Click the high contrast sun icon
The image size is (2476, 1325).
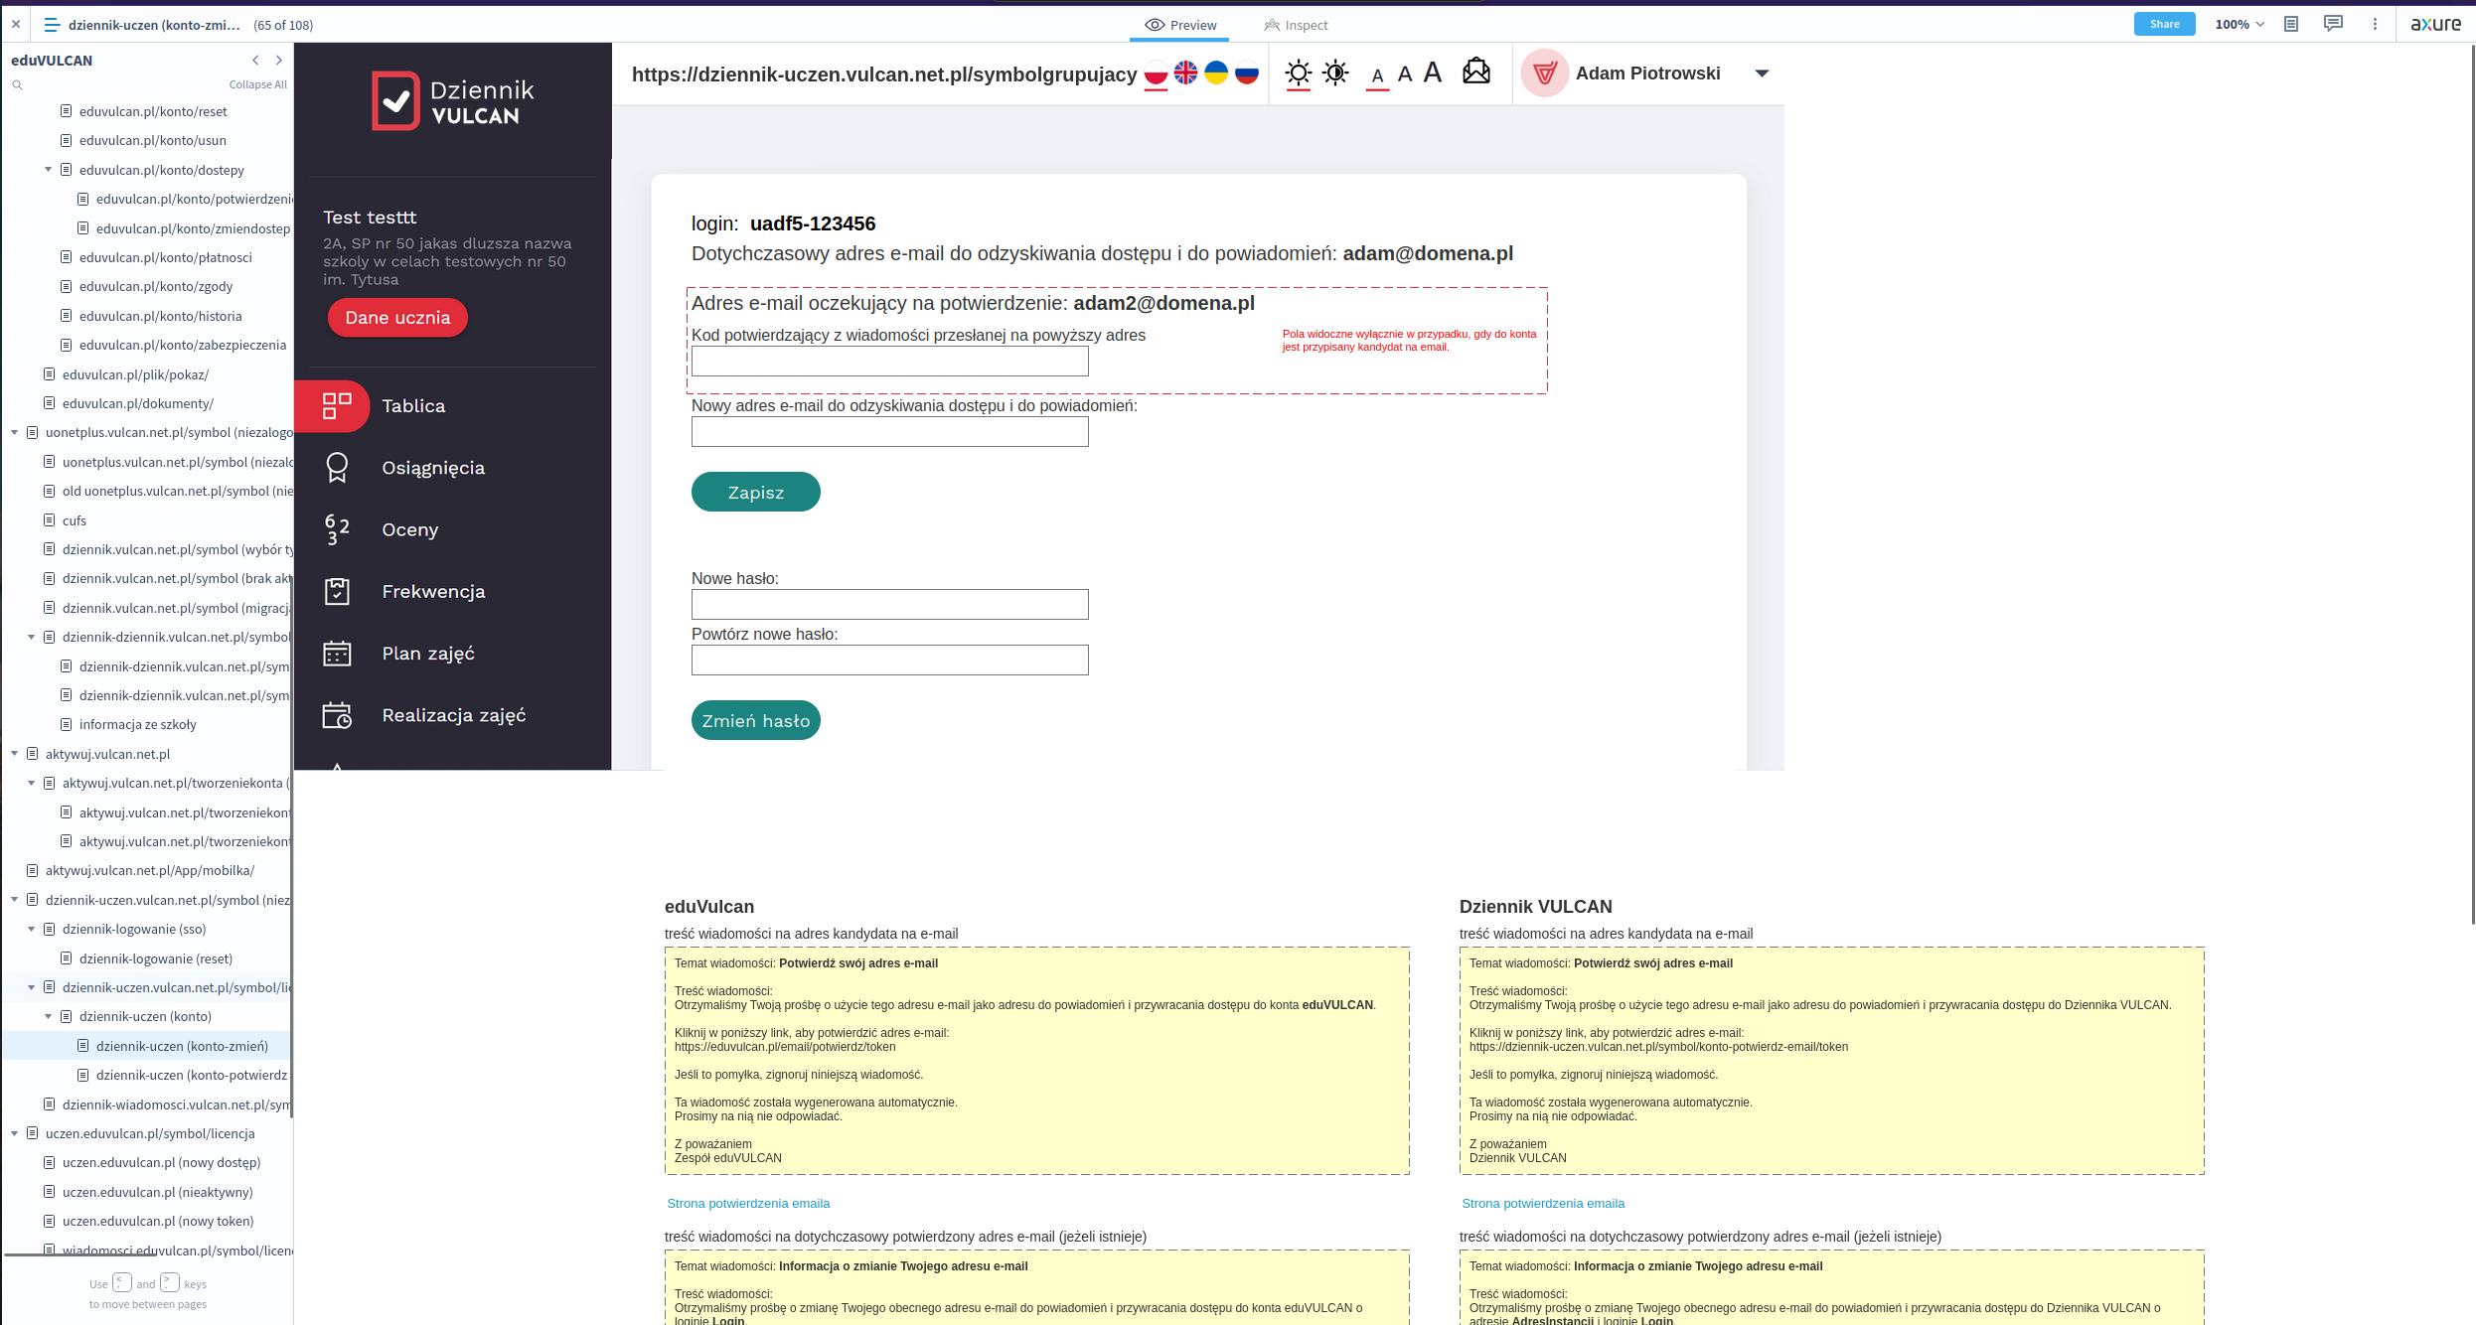tap(1335, 73)
